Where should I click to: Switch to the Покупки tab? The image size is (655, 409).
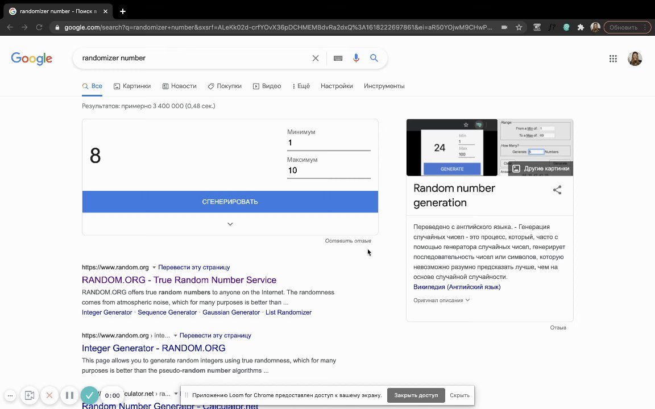pyautogui.click(x=225, y=86)
